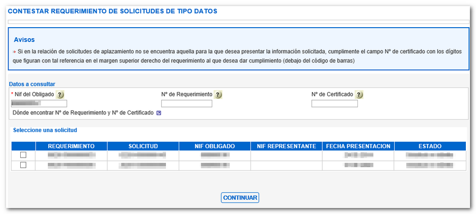
Task: Click the FECHA PRESENTACION column header
Action: click(x=358, y=146)
